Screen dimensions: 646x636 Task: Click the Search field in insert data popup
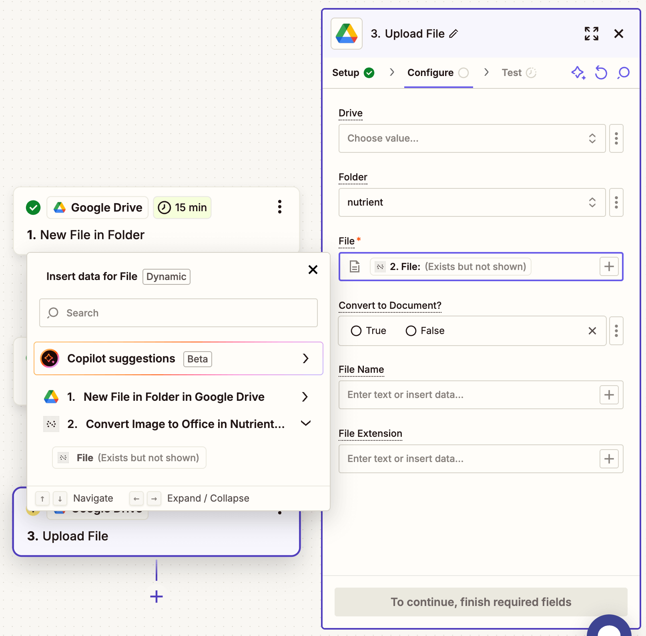tap(178, 313)
